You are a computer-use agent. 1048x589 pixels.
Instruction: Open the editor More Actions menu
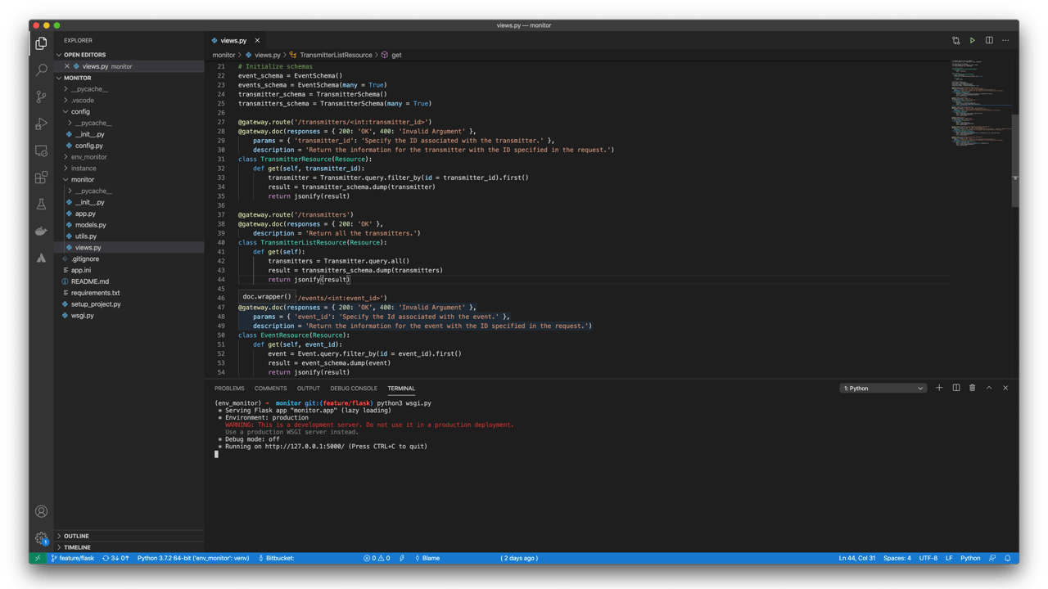click(1006, 40)
